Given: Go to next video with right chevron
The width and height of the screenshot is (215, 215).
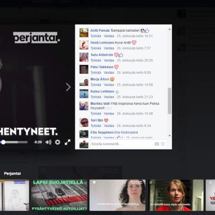Looking at the screenshot, I should click(x=68, y=87).
